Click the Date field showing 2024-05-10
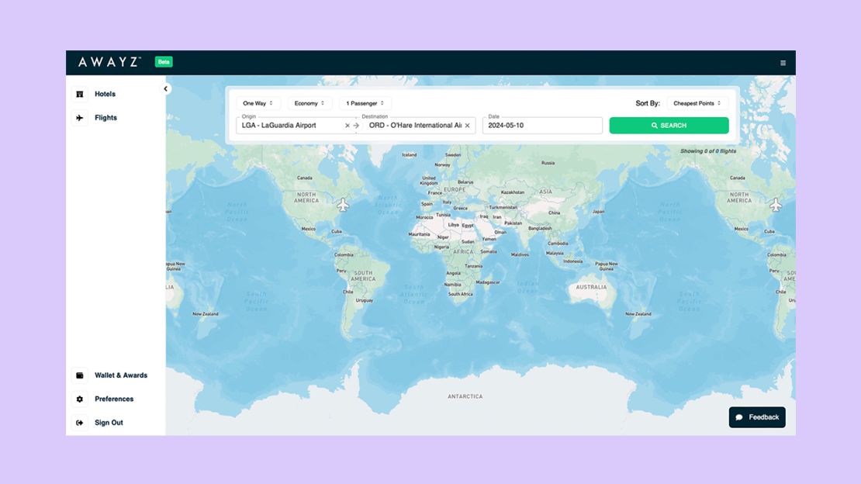Image resolution: width=861 pixels, height=484 pixels. (542, 125)
